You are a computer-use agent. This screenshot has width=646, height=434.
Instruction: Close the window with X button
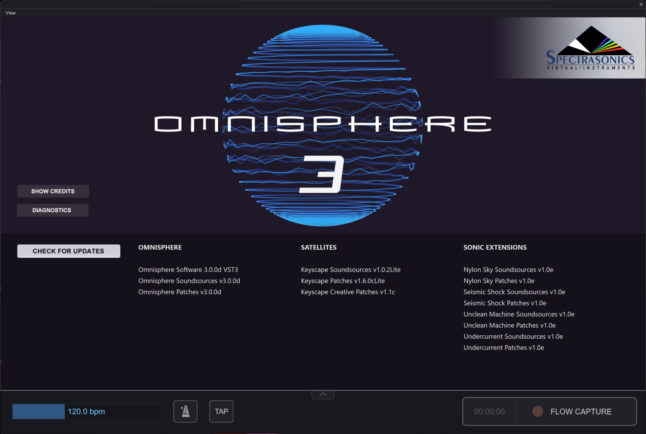[641, 4]
